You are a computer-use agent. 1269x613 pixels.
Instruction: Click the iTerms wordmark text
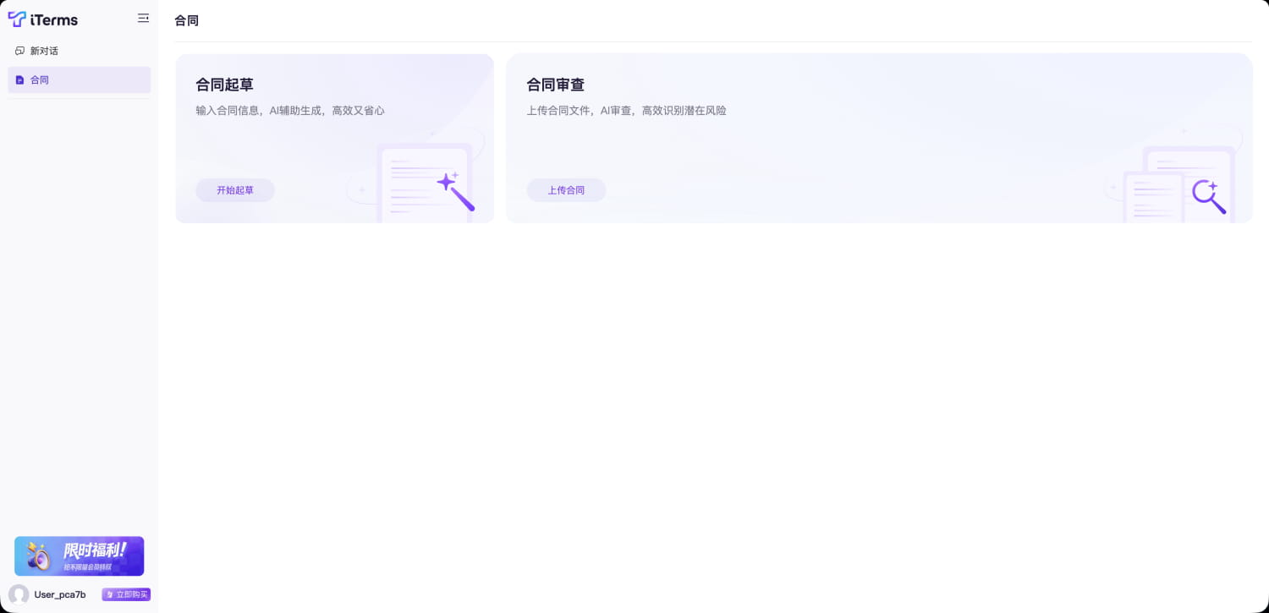pos(54,19)
